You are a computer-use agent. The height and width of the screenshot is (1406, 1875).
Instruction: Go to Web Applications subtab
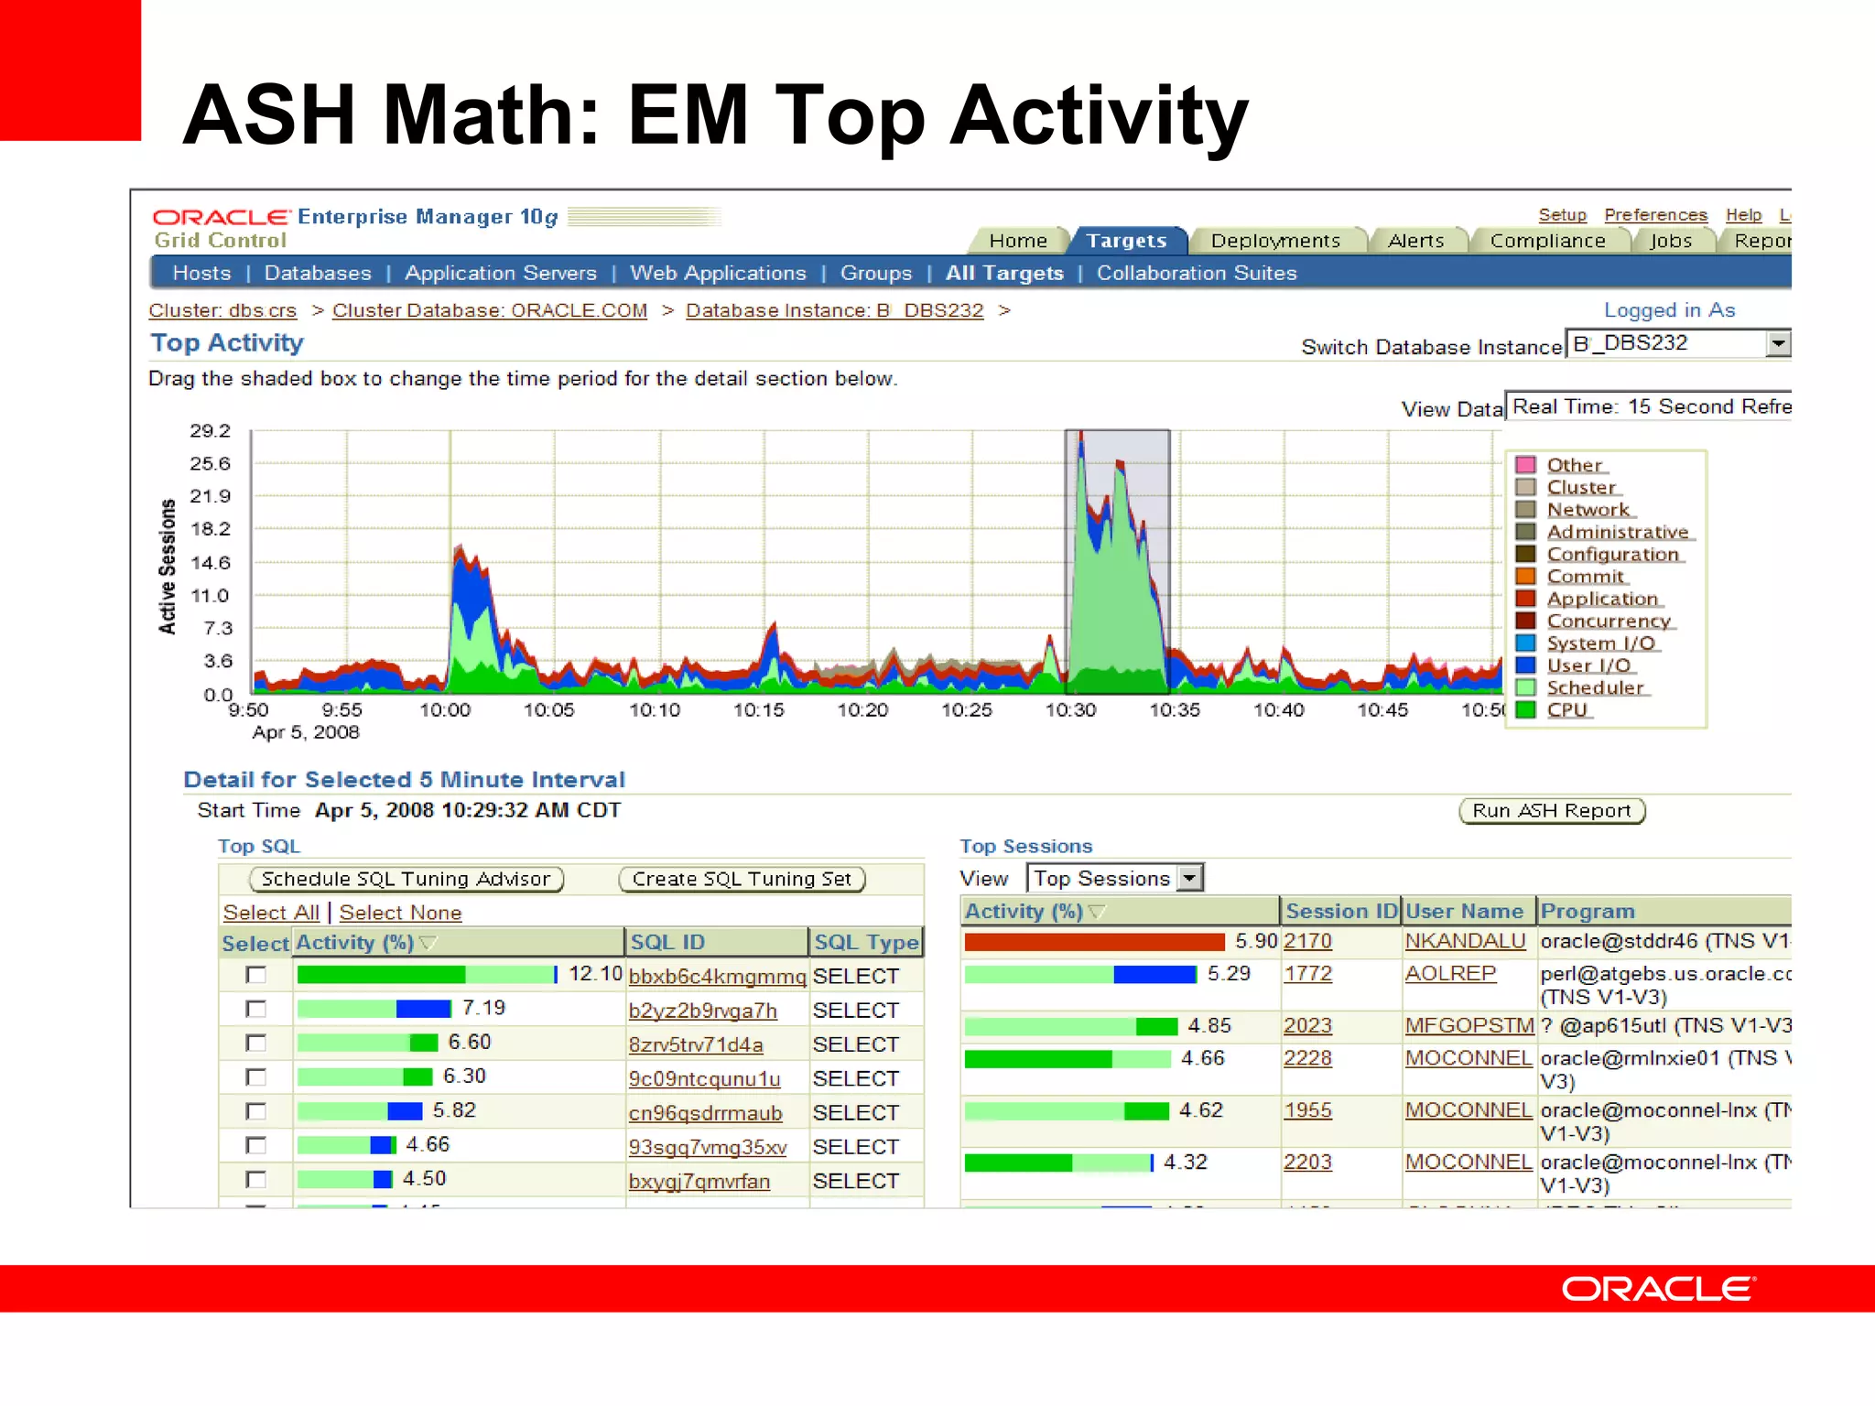pyautogui.click(x=718, y=273)
